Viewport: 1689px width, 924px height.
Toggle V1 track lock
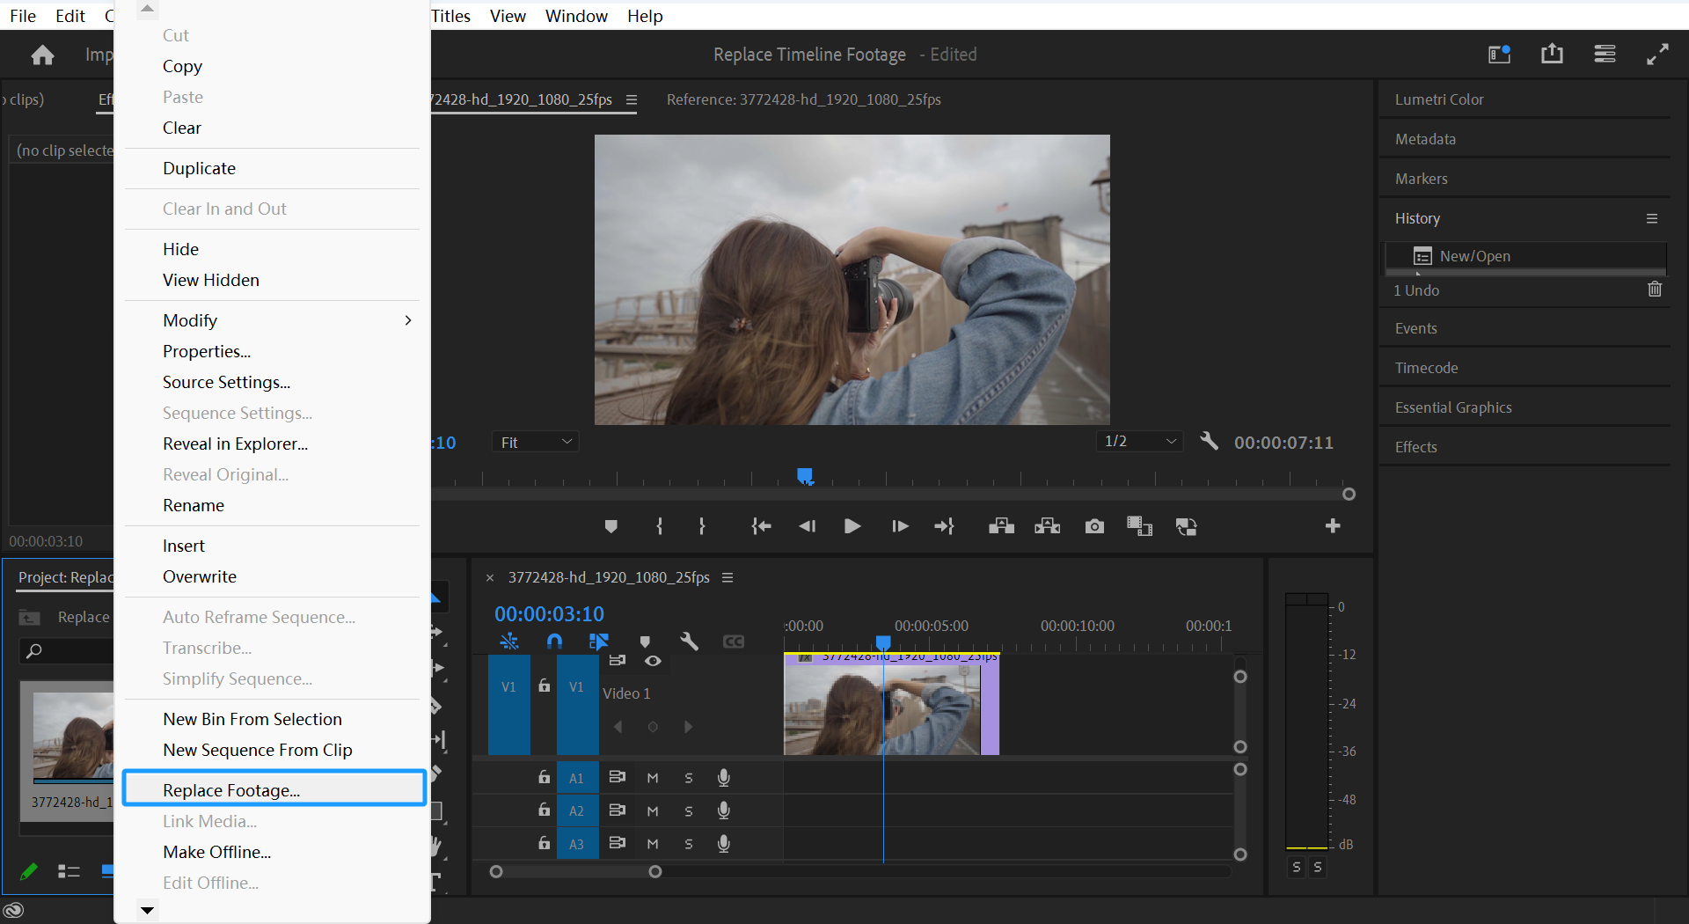tap(545, 686)
